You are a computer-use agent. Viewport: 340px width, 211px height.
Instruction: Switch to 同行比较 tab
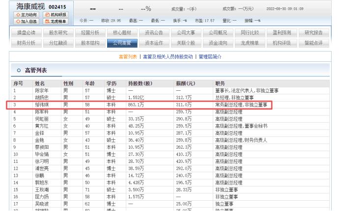point(250,33)
